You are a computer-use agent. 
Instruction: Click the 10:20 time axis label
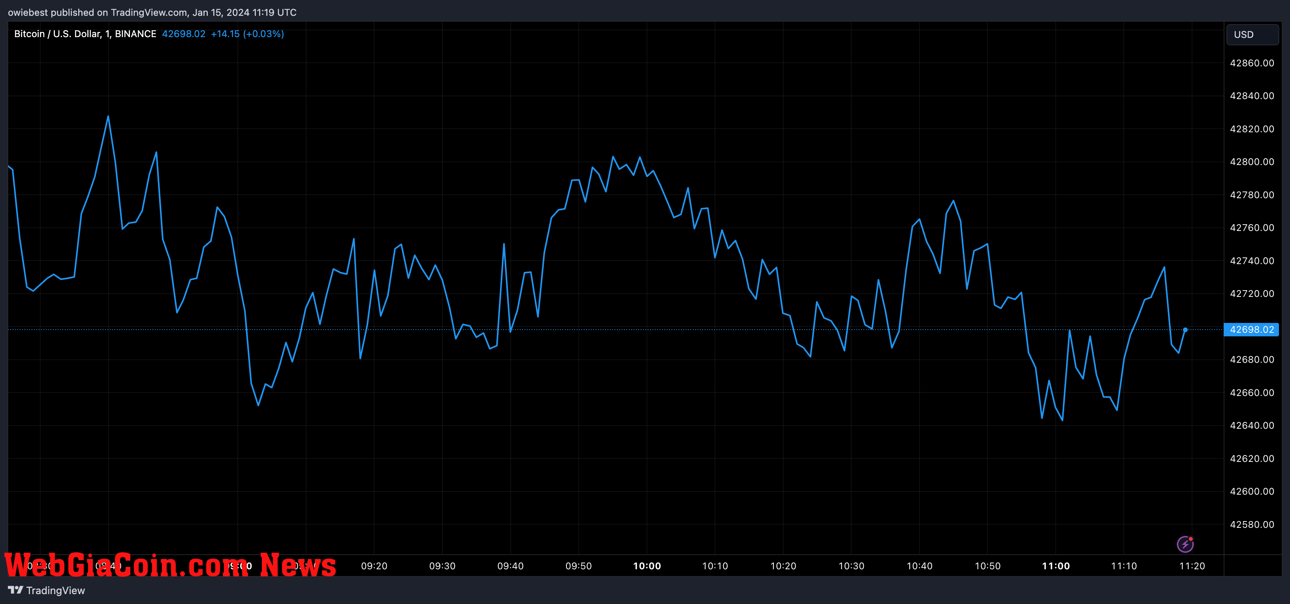(783, 566)
